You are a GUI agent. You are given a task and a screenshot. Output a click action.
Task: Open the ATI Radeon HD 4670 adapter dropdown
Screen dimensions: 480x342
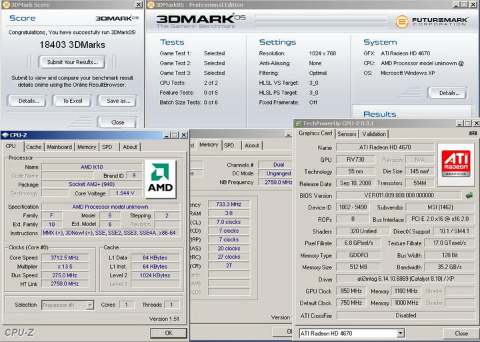[x=400, y=333]
